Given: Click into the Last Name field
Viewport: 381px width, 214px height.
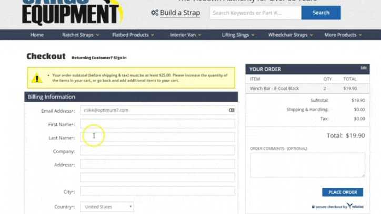Looking at the screenshot, I should tap(157, 137).
